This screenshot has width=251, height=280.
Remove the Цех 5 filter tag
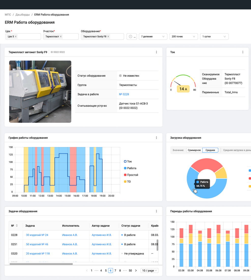click(16, 37)
